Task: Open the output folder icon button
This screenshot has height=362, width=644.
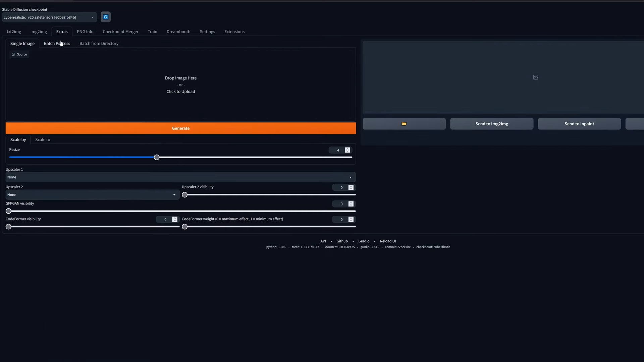Action: [x=404, y=124]
